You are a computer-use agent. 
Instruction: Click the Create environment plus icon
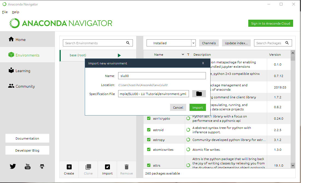(x=69, y=167)
